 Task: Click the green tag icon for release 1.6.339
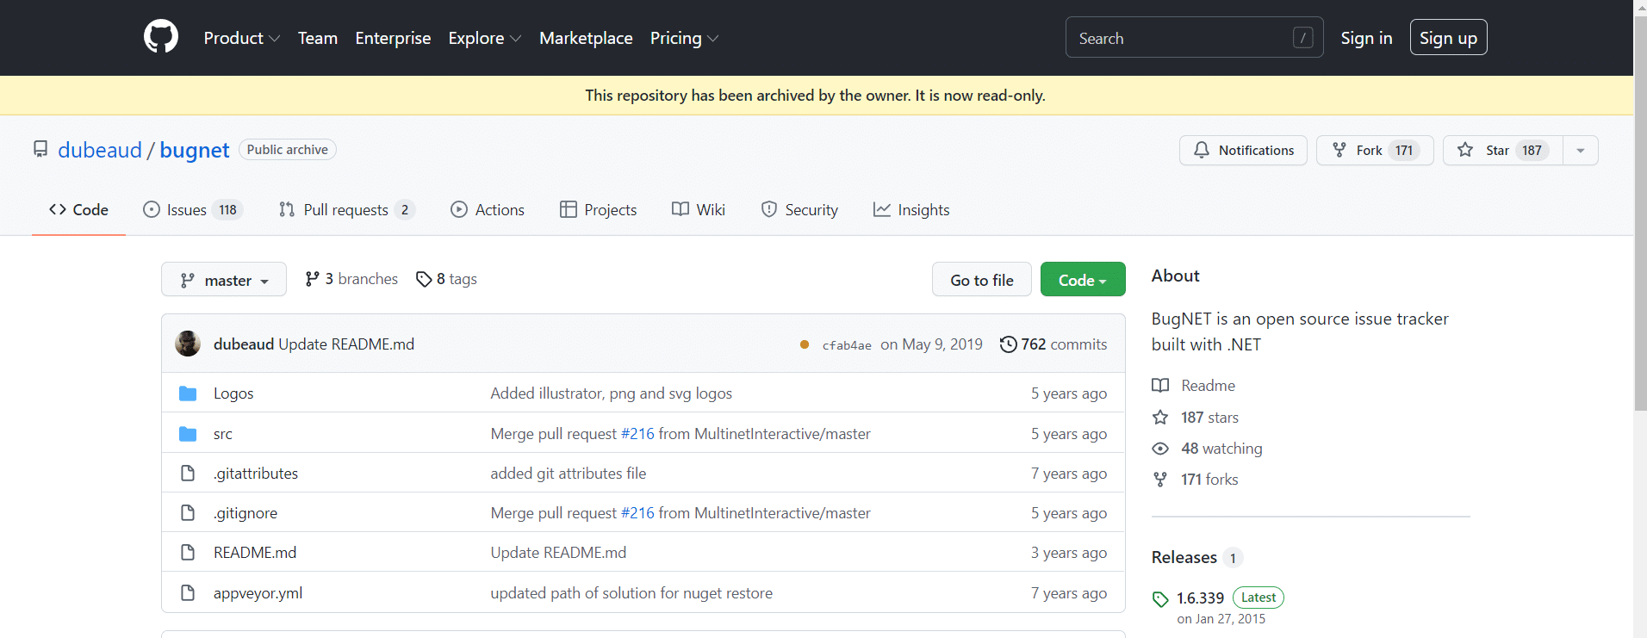[1160, 599]
